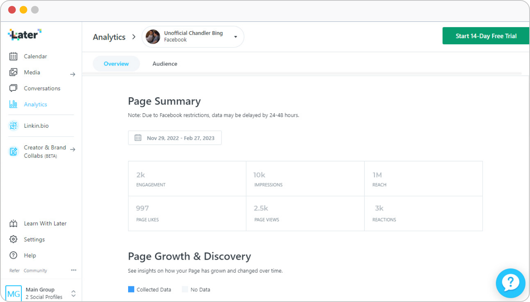Click the Page Summary heading
Image resolution: width=530 pixels, height=302 pixels.
click(x=164, y=101)
